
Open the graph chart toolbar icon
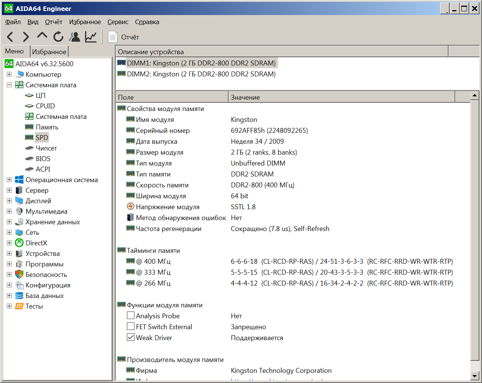91,36
